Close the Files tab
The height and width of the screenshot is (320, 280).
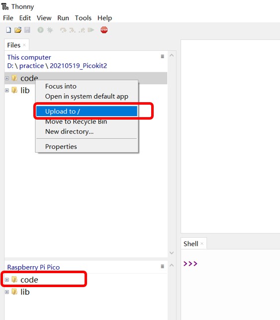(x=24, y=45)
